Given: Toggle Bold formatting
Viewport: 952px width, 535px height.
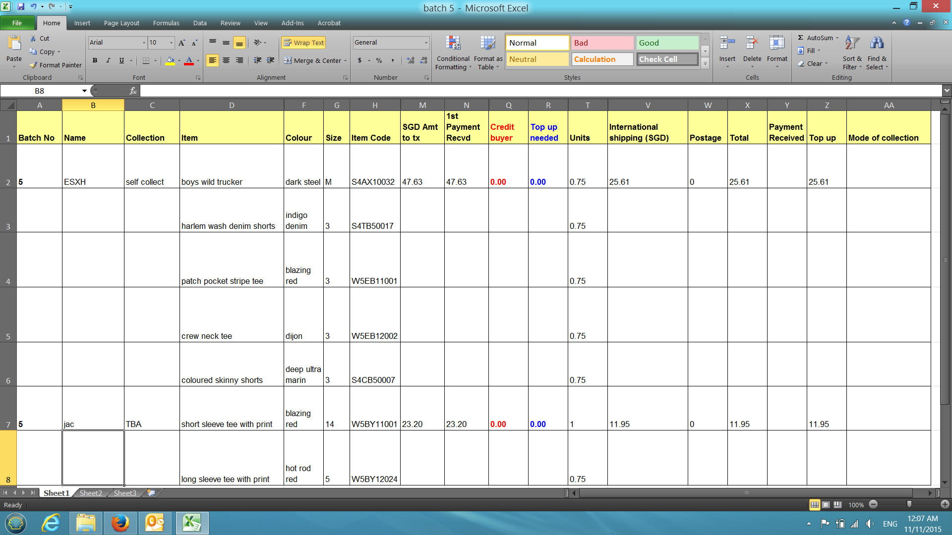Looking at the screenshot, I should point(95,60).
